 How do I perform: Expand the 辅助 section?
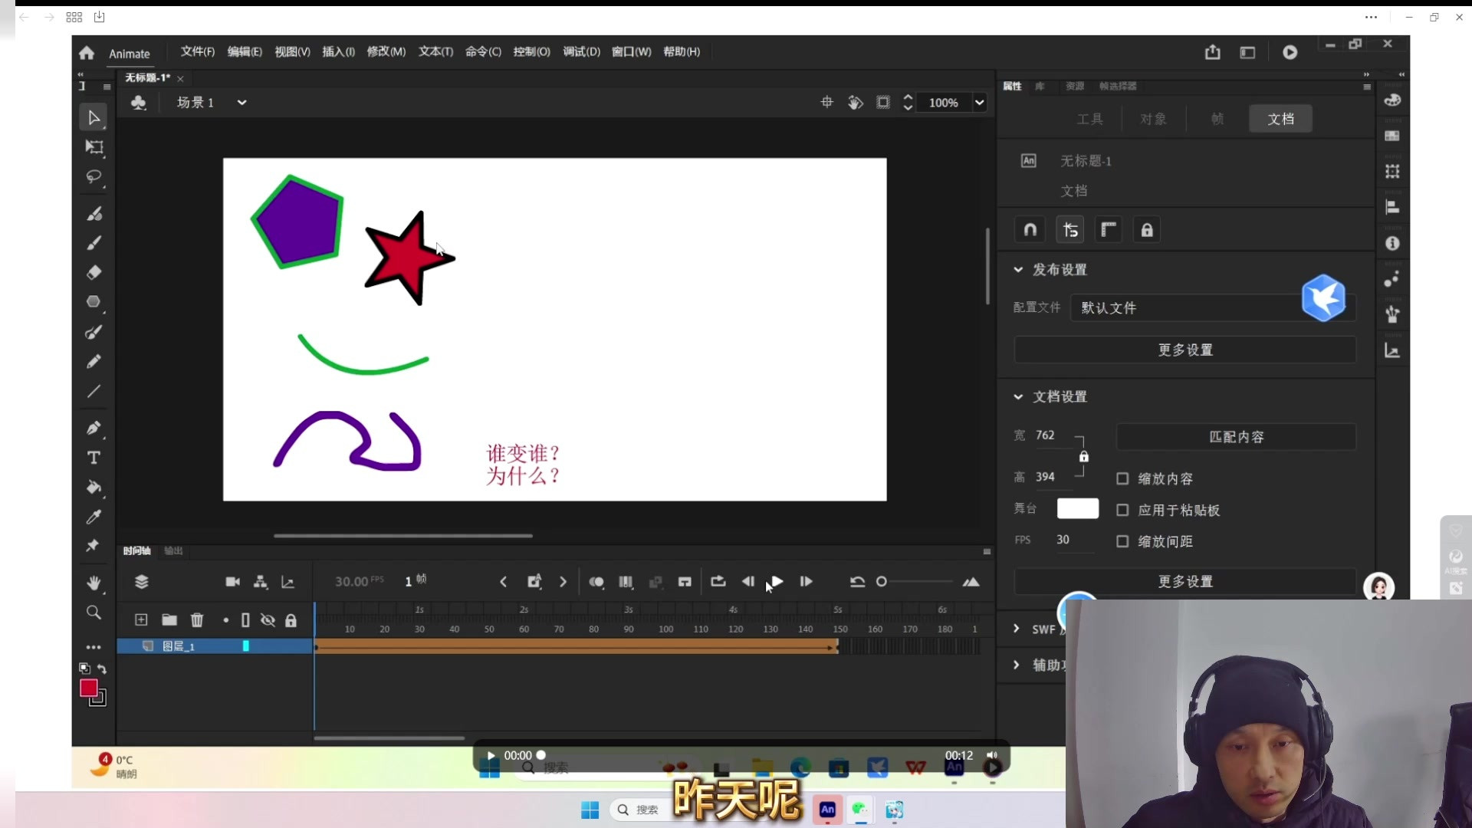1017,665
